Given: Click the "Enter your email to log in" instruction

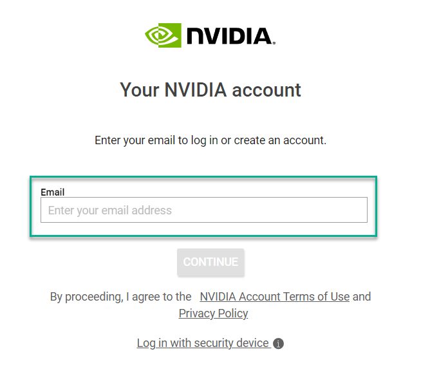Looking at the screenshot, I should 210,140.
